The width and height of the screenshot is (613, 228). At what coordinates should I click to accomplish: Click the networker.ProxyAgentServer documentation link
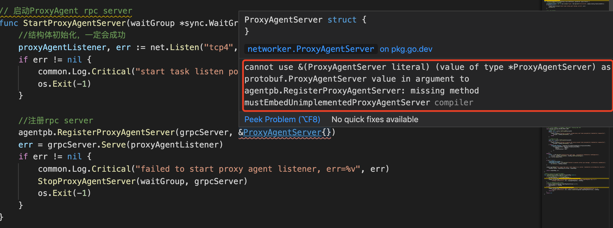coord(310,49)
